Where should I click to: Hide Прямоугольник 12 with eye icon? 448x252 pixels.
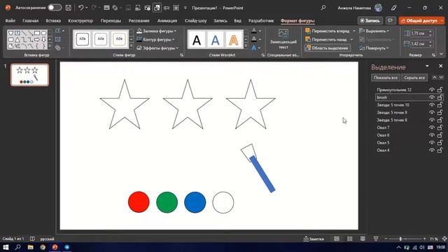point(431,90)
